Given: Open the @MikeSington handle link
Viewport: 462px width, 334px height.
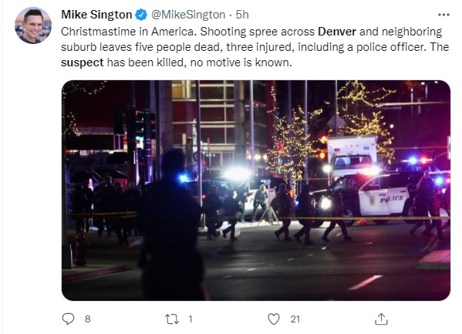Looking at the screenshot, I should pos(188,15).
